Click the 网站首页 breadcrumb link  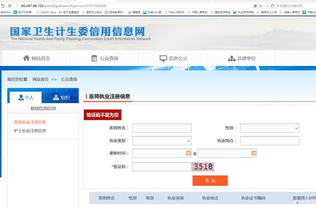(x=40, y=79)
